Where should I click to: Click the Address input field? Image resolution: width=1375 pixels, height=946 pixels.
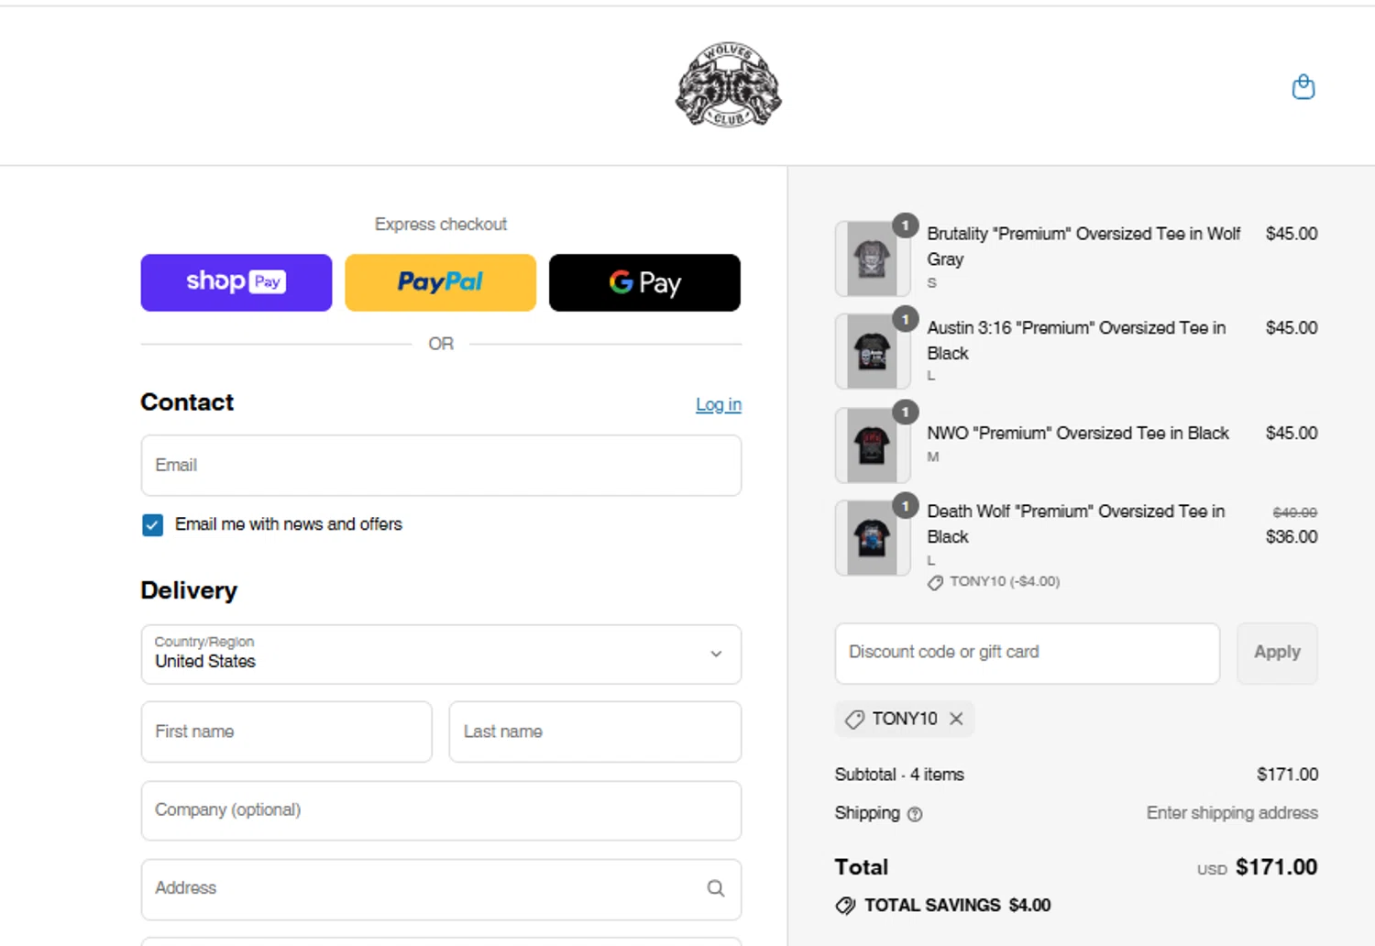coord(441,888)
